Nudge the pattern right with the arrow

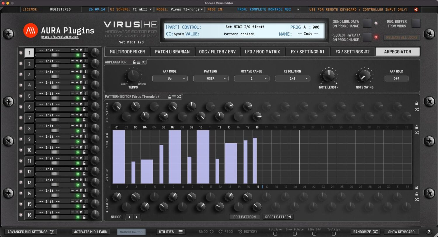coord(136,217)
